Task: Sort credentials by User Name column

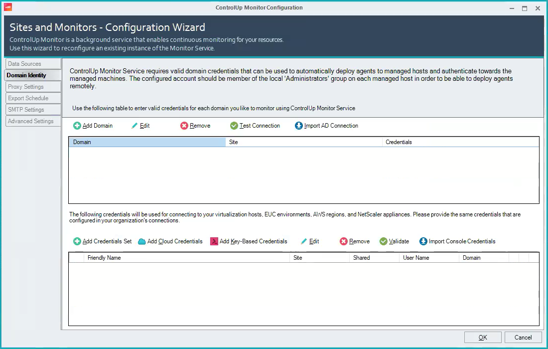Action: click(x=429, y=258)
